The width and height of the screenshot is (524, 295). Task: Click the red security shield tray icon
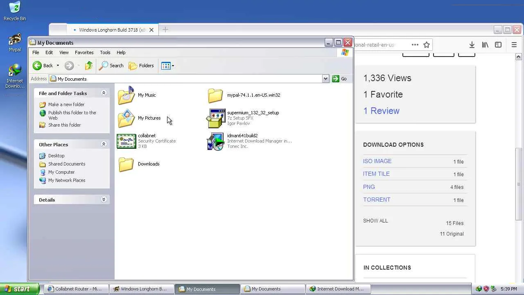point(486,289)
